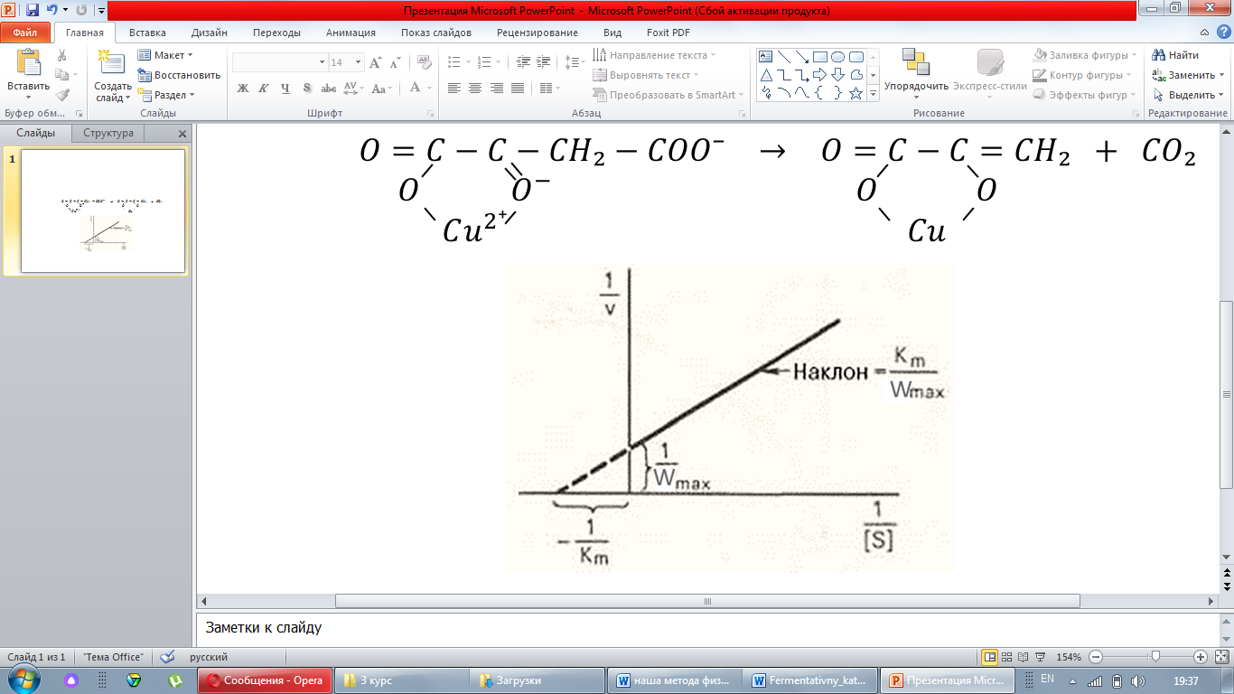Switch to Структура outline pane tab

(108, 133)
